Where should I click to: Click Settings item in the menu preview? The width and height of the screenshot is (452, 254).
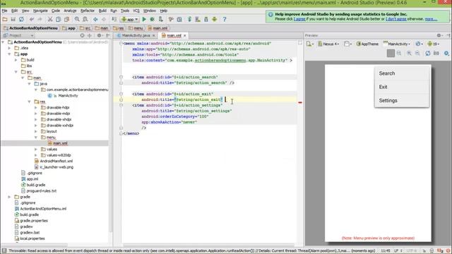click(x=402, y=100)
